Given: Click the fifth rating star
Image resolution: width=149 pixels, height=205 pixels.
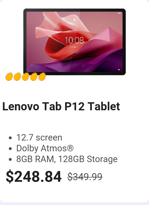Looking at the screenshot, I should [x=42, y=77].
